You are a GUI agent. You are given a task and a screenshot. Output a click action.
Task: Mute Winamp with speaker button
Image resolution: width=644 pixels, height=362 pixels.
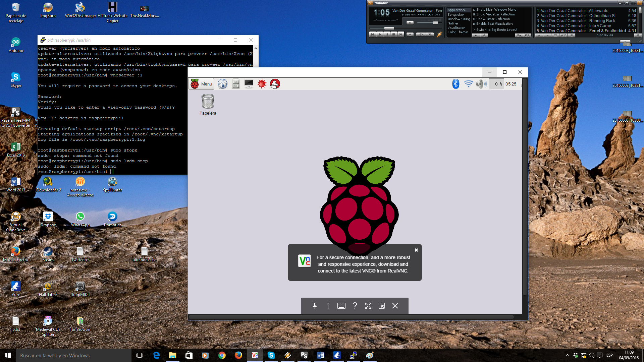pos(410,23)
